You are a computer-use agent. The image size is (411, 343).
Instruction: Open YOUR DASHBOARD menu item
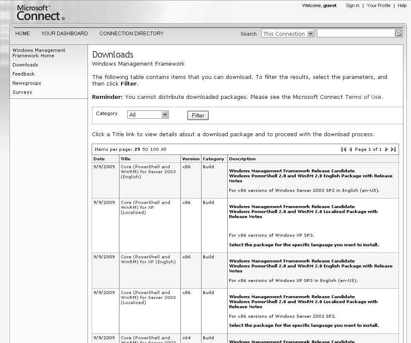[x=64, y=34]
